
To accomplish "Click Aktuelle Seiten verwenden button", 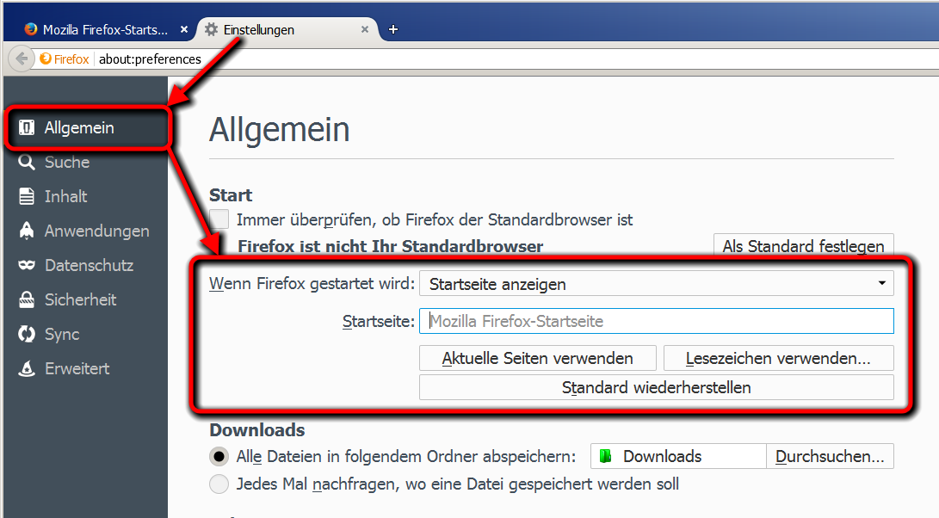I will [538, 358].
